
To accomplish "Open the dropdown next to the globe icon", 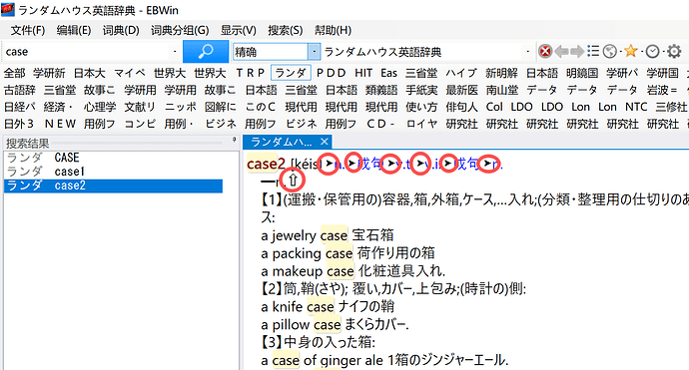I will 620,52.
